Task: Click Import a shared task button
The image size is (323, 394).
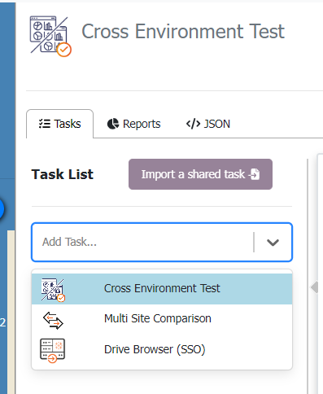Action: pos(200,174)
